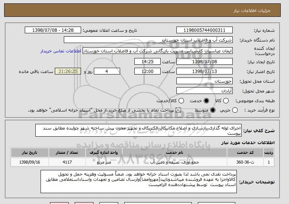
Task: Click the جزئیات اطلاعات نیاز page header
Action: [252, 10]
